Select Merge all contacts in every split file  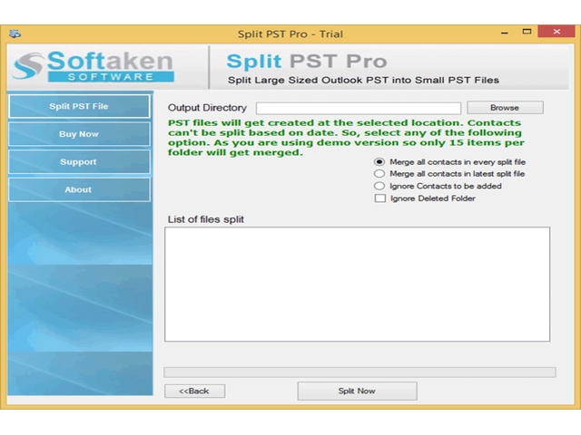[x=379, y=162]
